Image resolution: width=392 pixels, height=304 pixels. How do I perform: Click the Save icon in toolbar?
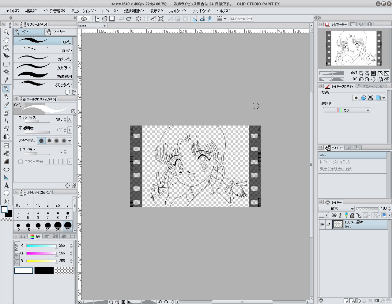click(112, 19)
